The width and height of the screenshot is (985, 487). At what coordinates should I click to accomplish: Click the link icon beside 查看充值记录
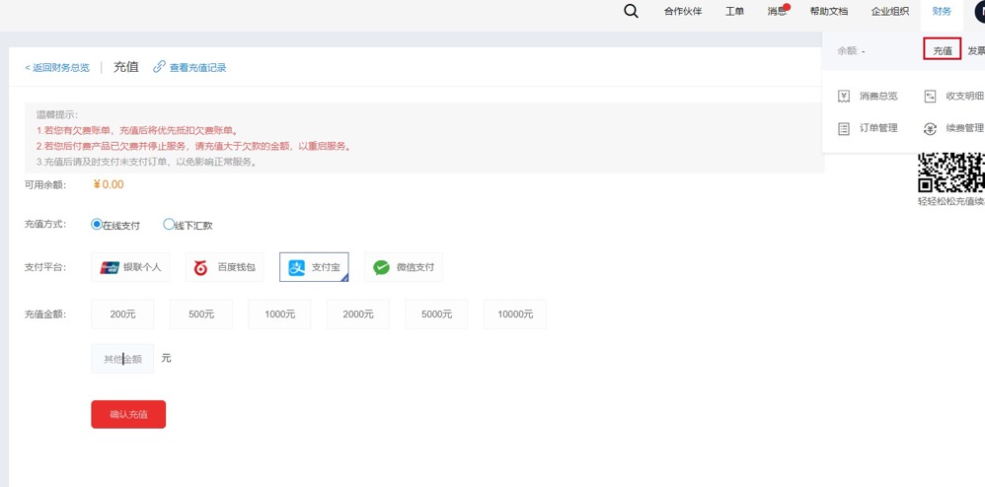click(159, 66)
